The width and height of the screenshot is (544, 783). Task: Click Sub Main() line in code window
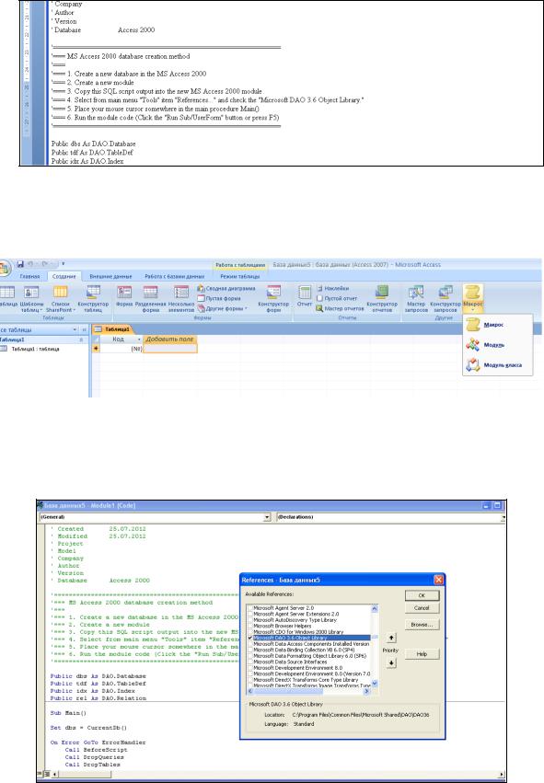click(68, 713)
